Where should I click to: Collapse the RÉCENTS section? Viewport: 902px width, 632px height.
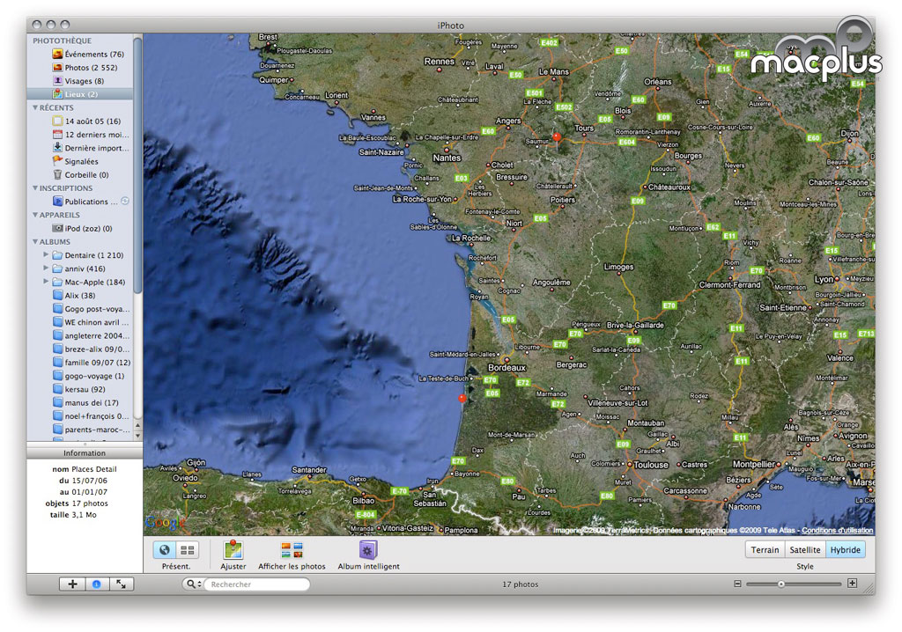click(x=35, y=107)
